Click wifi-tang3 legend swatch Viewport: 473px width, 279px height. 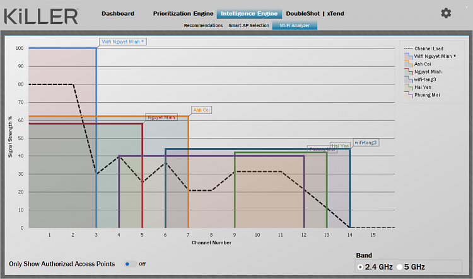(x=409, y=79)
